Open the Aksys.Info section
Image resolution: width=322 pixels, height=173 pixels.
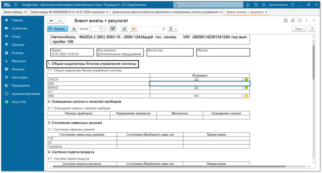[x=19, y=102]
